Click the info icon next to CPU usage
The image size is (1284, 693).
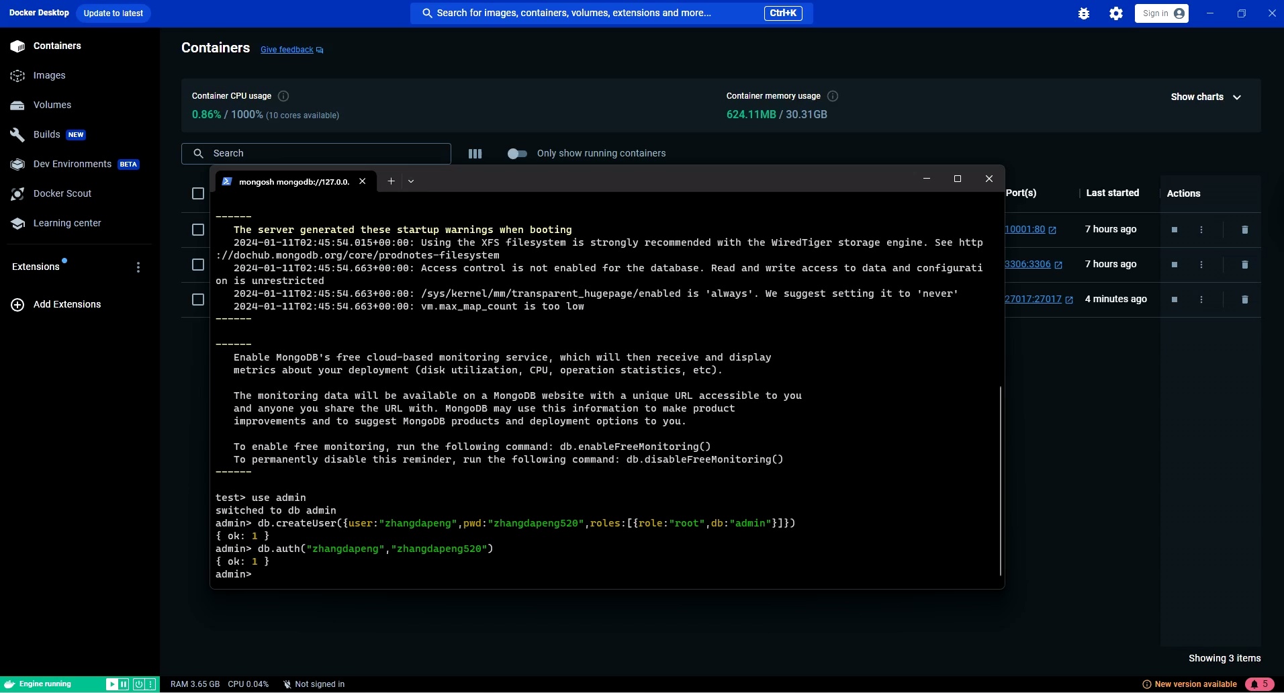pyautogui.click(x=283, y=96)
